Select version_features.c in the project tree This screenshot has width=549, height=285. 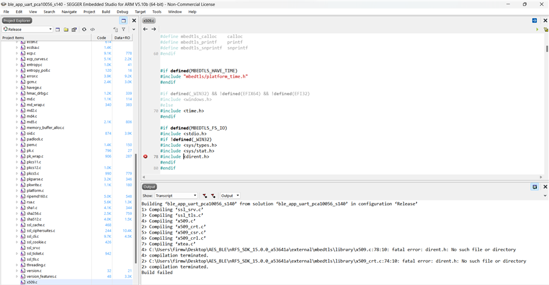[41, 277]
